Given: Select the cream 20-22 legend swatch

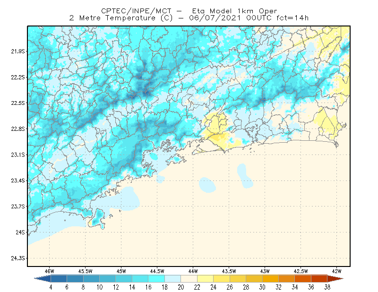Looking at the screenshot, I should click(189, 279).
